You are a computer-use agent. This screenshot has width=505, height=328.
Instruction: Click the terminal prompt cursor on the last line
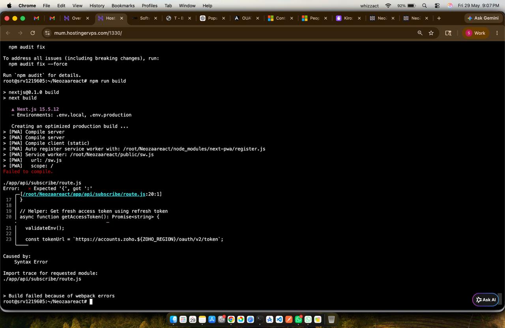[91, 302]
